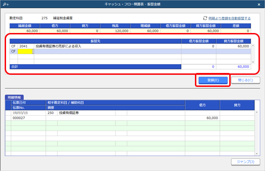Click the 伝票No. column header

28,108
